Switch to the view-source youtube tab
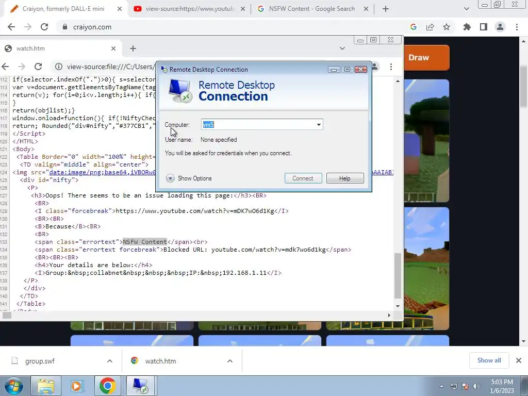 coord(189,9)
